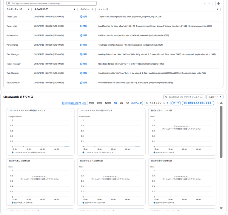Open refresh interval dropdown arrow

tap(178, 103)
